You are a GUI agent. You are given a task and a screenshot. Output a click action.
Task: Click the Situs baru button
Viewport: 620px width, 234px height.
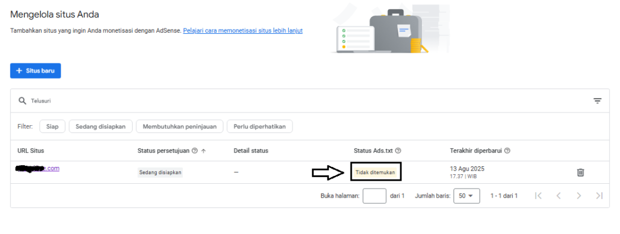[36, 71]
